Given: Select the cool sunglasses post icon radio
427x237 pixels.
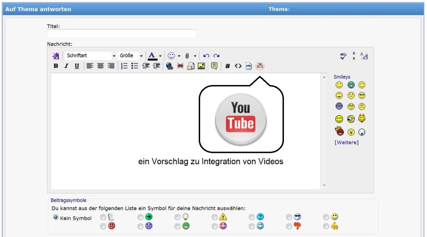Looking at the screenshot, I should (289, 217).
